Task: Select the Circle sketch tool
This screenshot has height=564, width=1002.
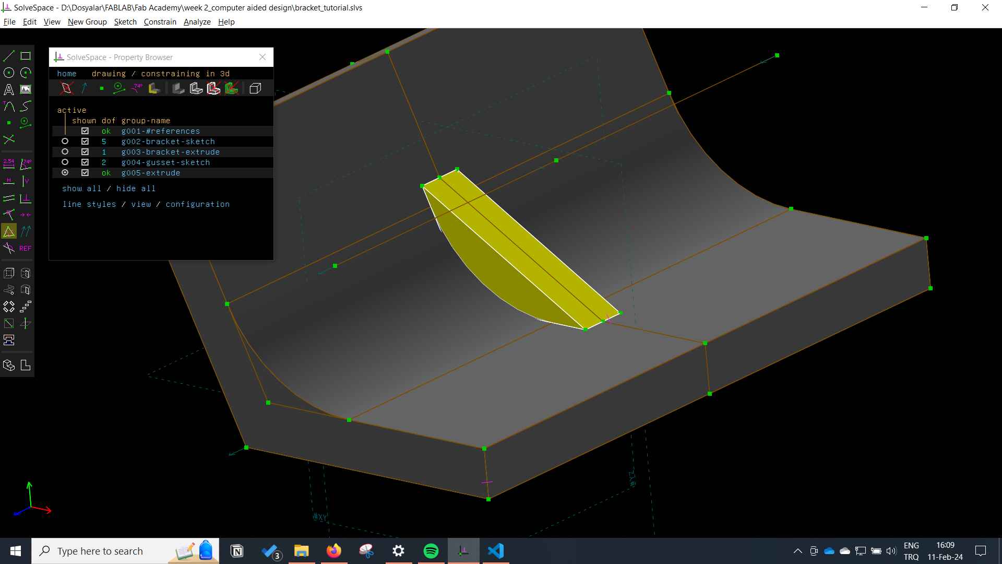Action: tap(9, 73)
